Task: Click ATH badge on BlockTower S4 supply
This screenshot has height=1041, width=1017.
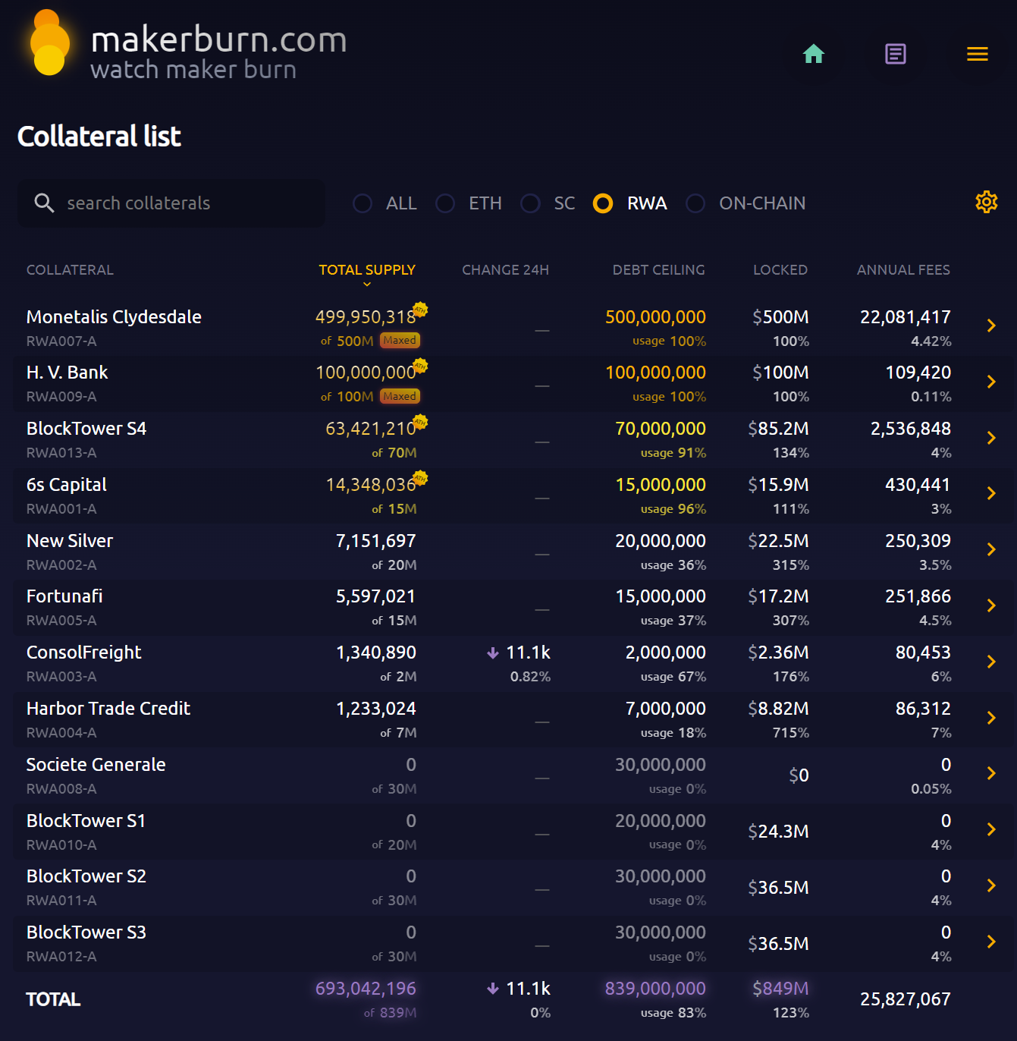Action: point(420,422)
